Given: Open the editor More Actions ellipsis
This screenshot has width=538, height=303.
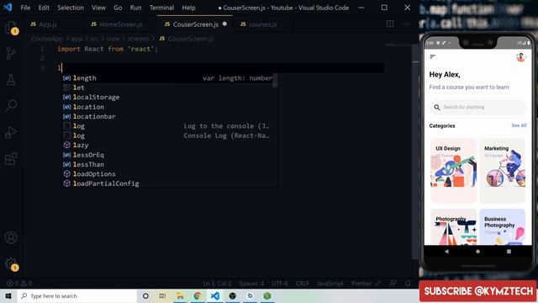Looking at the screenshot, I should (x=406, y=24).
